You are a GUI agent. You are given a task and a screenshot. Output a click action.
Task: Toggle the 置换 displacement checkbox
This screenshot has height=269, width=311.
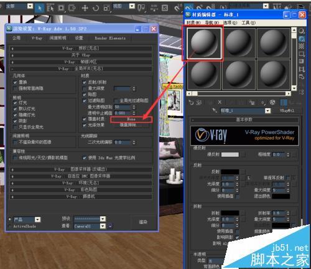15,82
